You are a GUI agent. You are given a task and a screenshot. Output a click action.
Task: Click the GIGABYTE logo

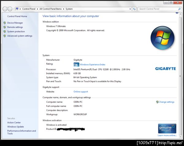point(166,69)
